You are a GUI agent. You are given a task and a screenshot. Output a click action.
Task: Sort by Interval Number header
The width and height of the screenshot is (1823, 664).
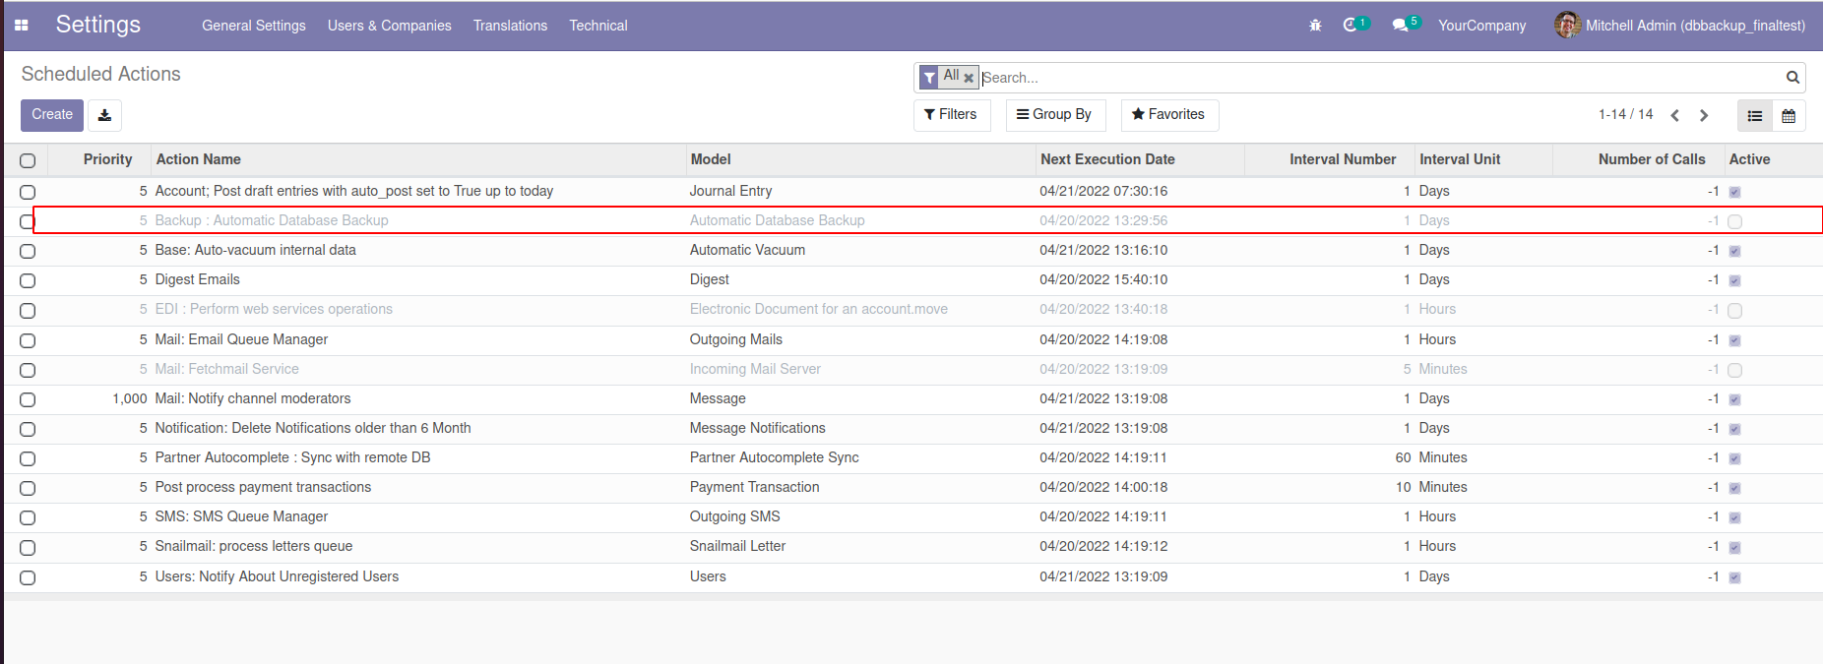(1343, 159)
